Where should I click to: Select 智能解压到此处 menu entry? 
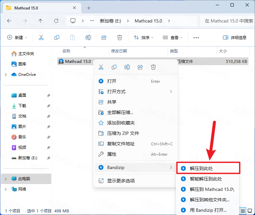[x=206, y=179]
